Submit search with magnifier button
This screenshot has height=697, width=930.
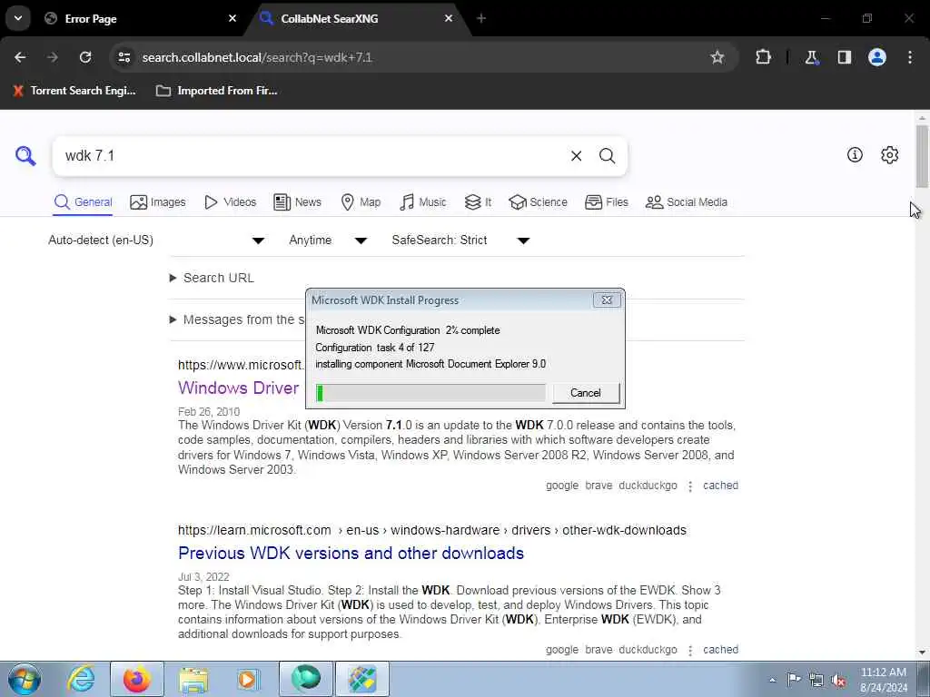click(607, 156)
